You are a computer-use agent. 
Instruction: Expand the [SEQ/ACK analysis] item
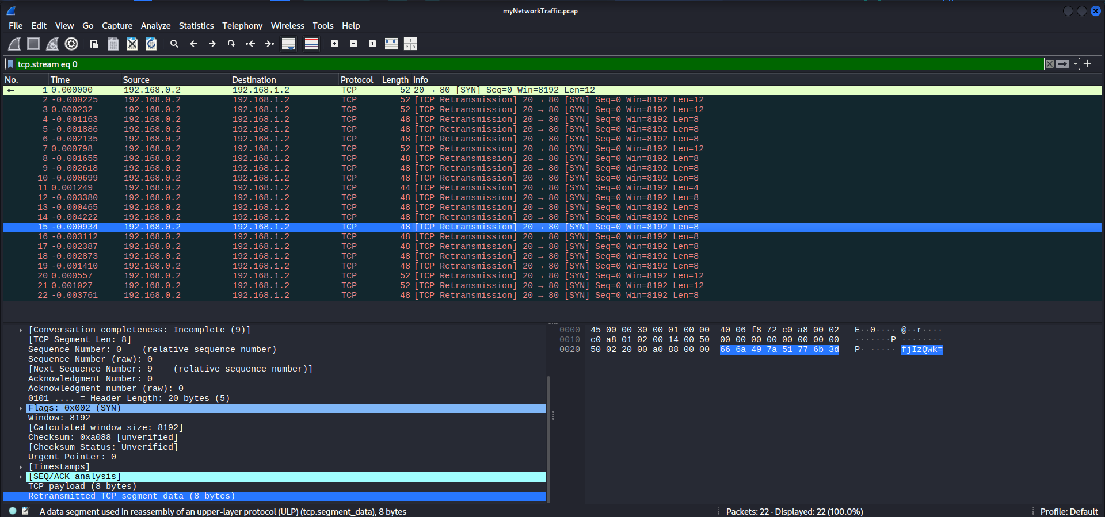[x=21, y=477]
